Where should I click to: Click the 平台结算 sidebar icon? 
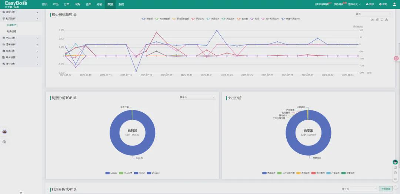[4, 57]
